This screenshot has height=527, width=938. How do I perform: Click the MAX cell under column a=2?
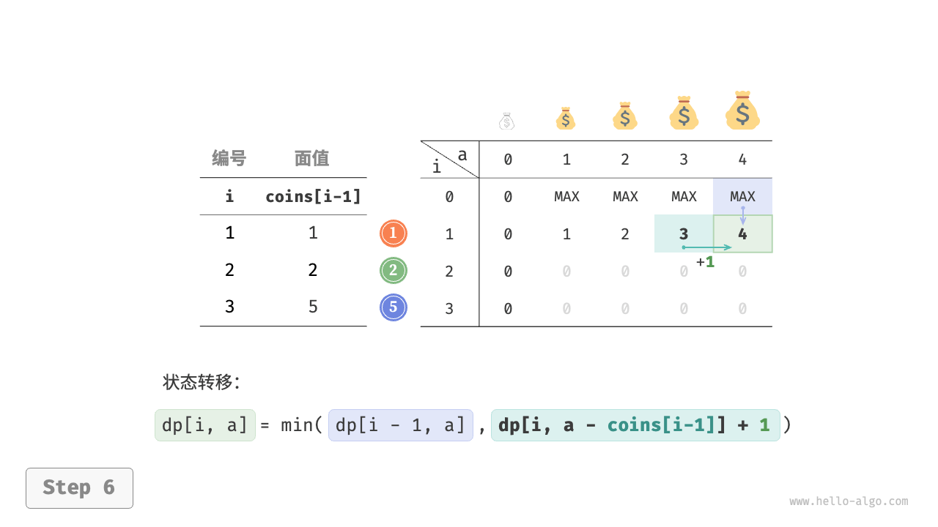[x=625, y=196]
